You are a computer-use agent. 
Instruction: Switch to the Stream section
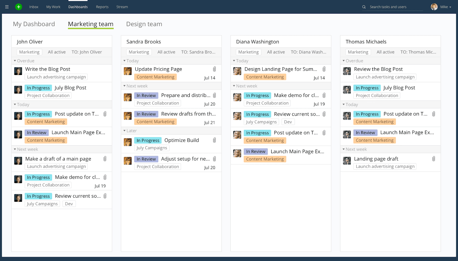[x=122, y=7]
